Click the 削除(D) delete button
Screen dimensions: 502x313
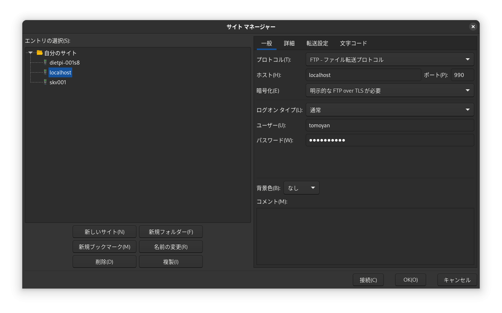[x=104, y=262]
